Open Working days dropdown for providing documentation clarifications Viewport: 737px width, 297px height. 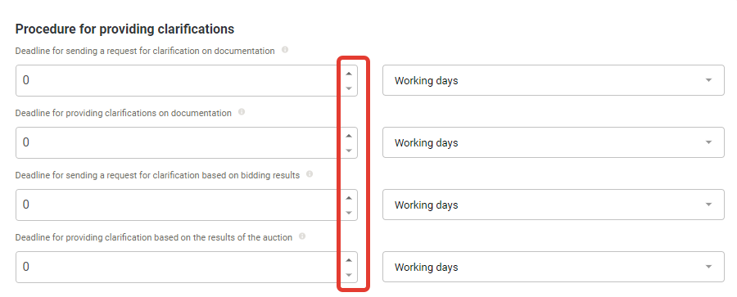click(554, 142)
